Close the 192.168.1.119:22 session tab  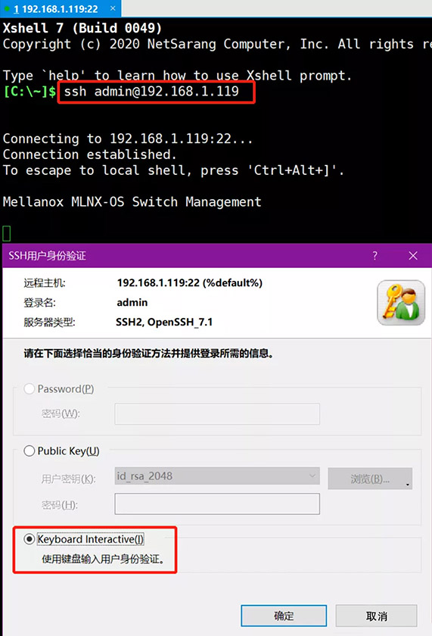(113, 8)
